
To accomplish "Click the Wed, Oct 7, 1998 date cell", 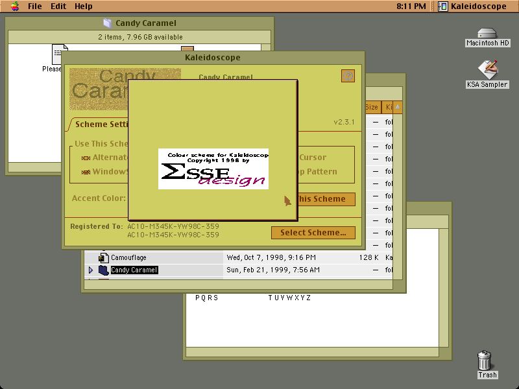I will (271, 257).
